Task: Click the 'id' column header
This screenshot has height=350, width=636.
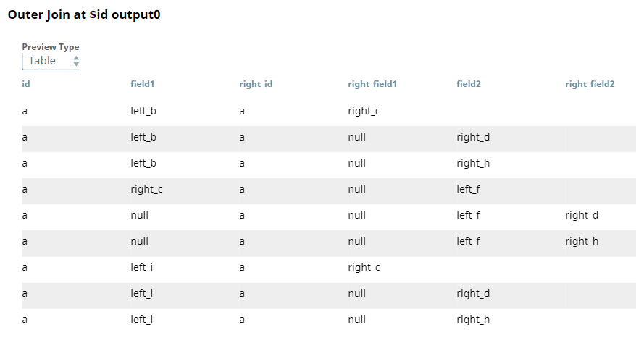Action: [26, 84]
